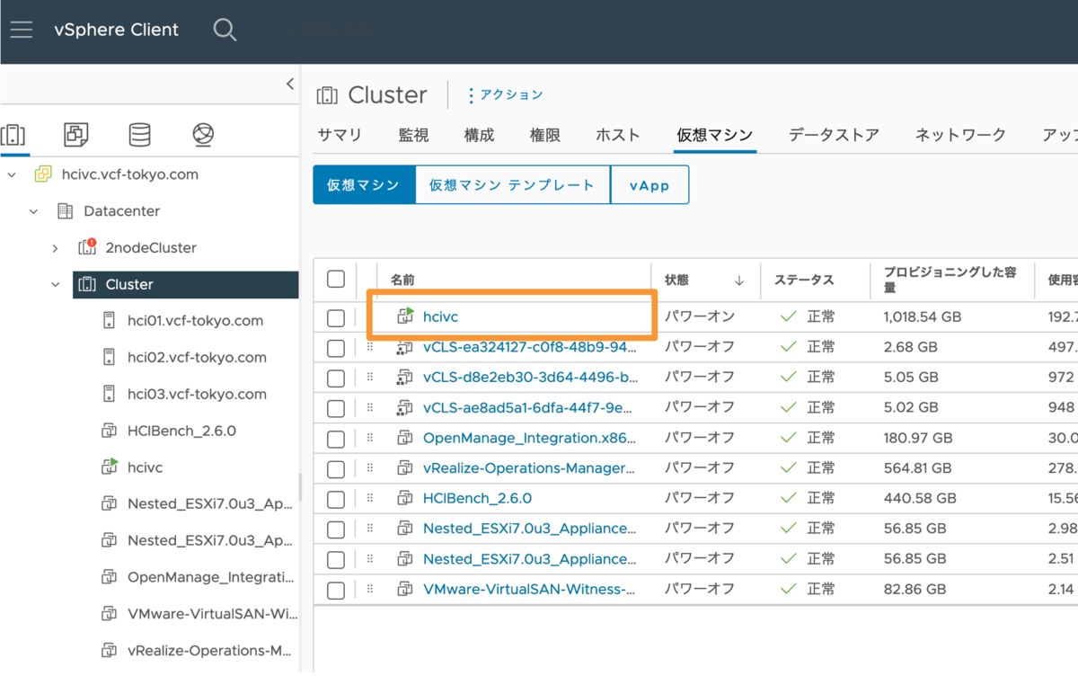The height and width of the screenshot is (694, 1078).
Task: Open the ホスト tab
Action: point(618,135)
